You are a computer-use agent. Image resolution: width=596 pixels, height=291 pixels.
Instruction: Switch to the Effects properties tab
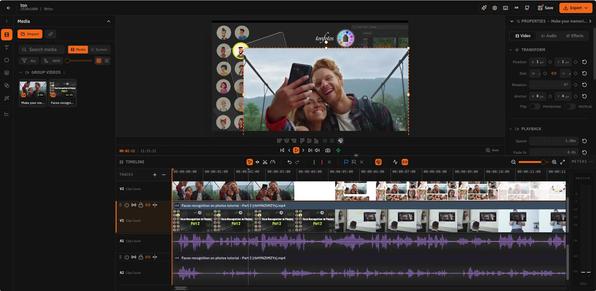tap(575, 36)
